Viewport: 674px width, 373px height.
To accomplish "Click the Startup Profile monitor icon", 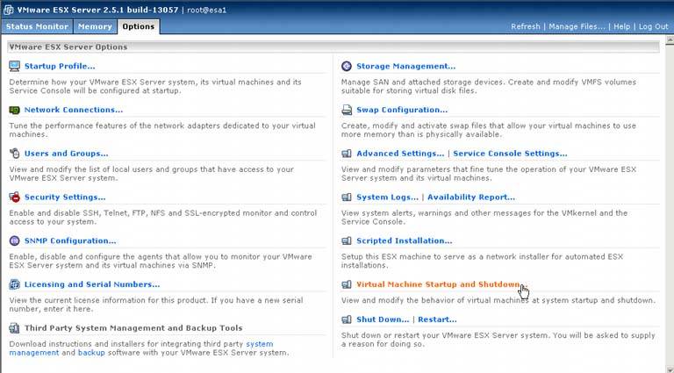I will coord(15,66).
